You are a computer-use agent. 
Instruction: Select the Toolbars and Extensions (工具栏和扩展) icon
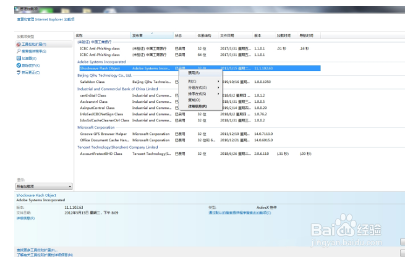click(x=19, y=44)
